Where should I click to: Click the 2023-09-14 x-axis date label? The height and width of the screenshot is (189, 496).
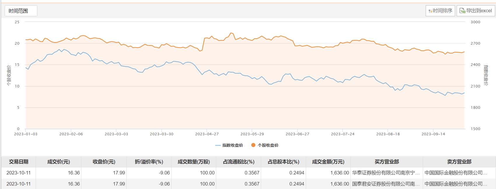click(433, 134)
